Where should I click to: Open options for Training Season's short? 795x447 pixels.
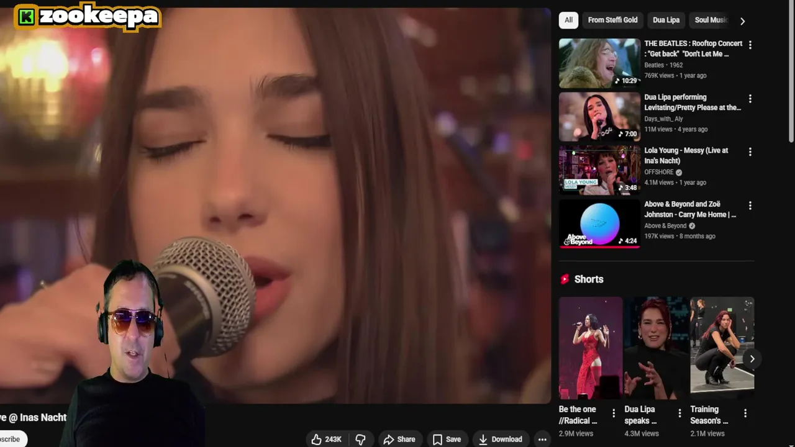coord(745,413)
